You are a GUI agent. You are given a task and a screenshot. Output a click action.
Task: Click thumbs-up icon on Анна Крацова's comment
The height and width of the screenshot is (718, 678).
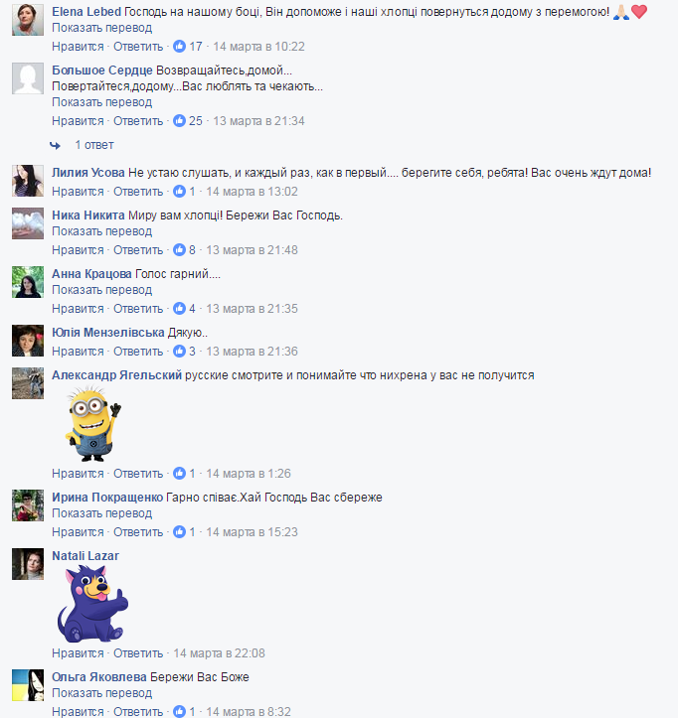point(179,309)
